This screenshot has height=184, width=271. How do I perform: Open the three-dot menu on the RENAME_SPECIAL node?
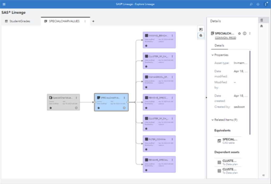coord(172,160)
